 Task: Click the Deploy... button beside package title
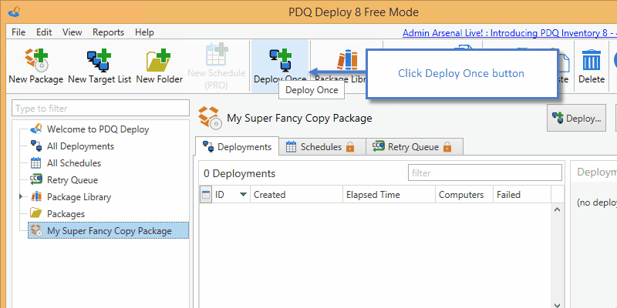coord(576,118)
